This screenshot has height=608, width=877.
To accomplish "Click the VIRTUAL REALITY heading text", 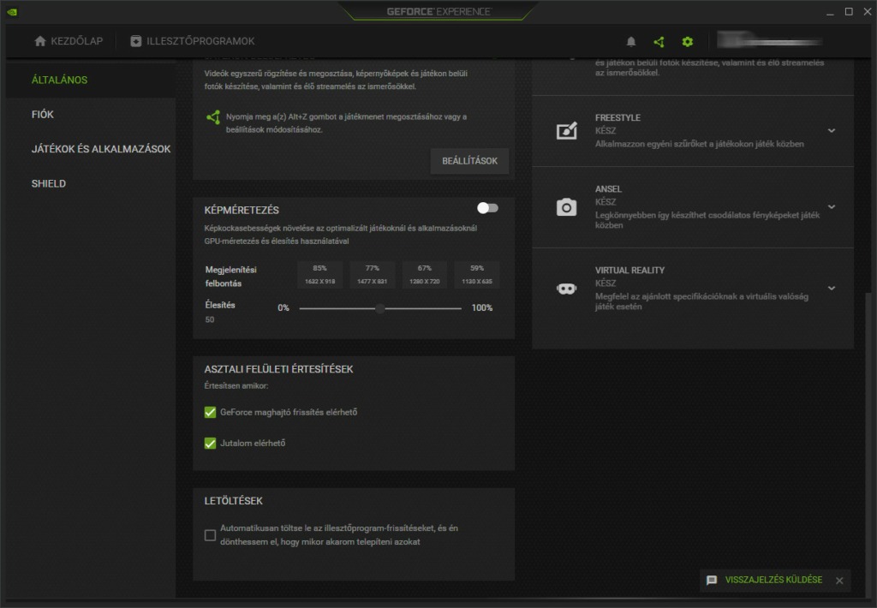I will (629, 270).
